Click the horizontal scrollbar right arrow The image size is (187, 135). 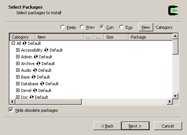[x=169, y=102]
